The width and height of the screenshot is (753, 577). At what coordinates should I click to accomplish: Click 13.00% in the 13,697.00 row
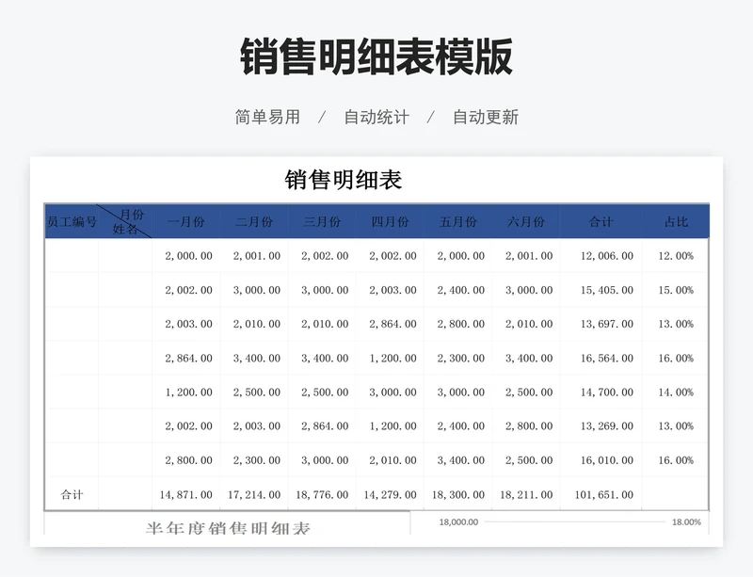tap(676, 325)
